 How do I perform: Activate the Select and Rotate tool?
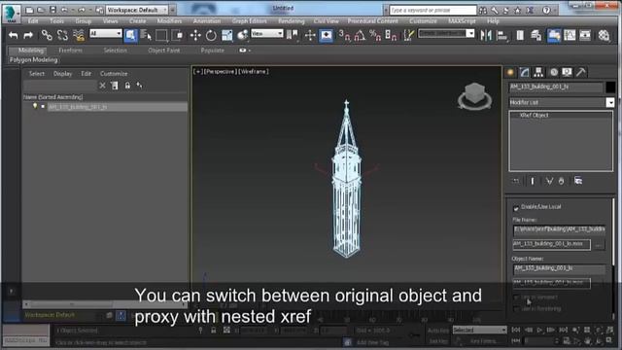(x=211, y=35)
